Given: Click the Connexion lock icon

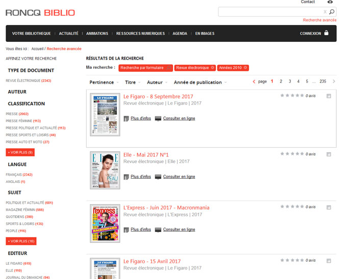Looking at the screenshot, I should click(327, 33).
